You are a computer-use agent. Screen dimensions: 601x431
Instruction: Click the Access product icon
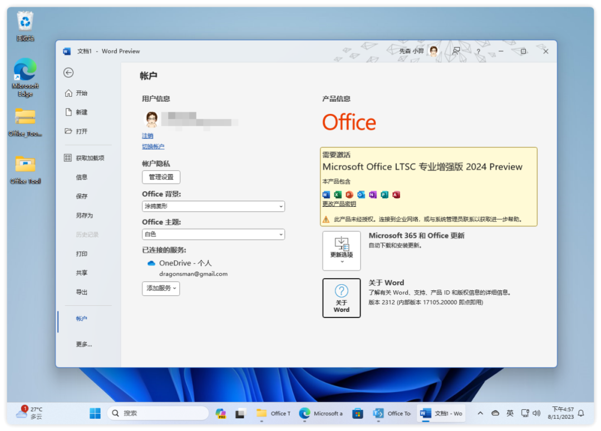point(396,195)
